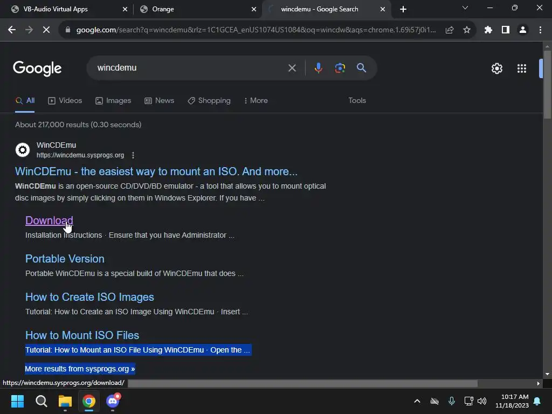Clear the search box with the X icon
The image size is (552, 414).
coord(292,68)
